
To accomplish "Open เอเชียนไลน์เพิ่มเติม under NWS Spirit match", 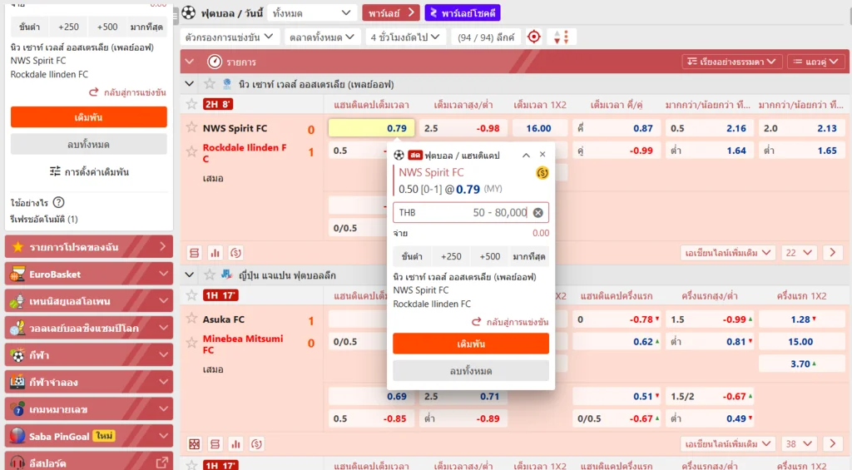I will coord(727,253).
